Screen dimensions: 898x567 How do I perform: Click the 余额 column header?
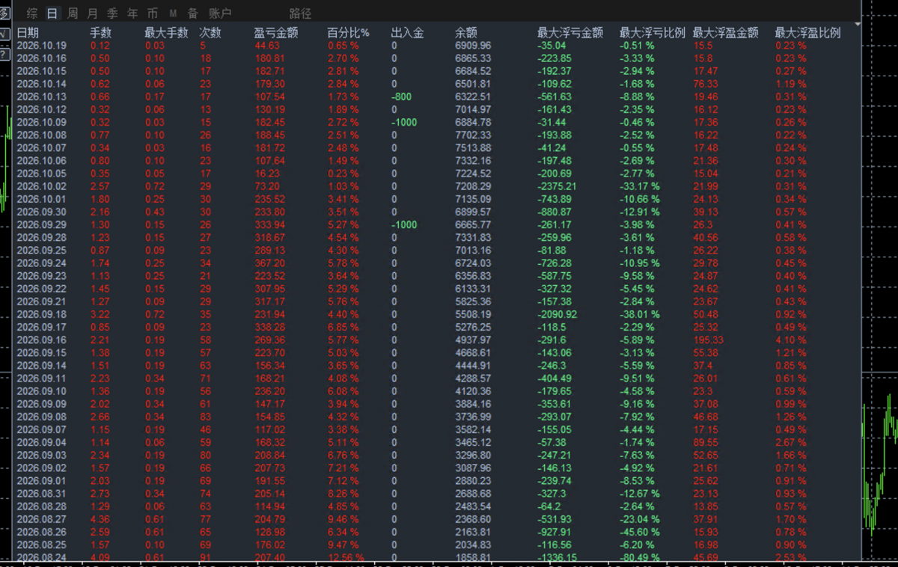click(x=465, y=33)
